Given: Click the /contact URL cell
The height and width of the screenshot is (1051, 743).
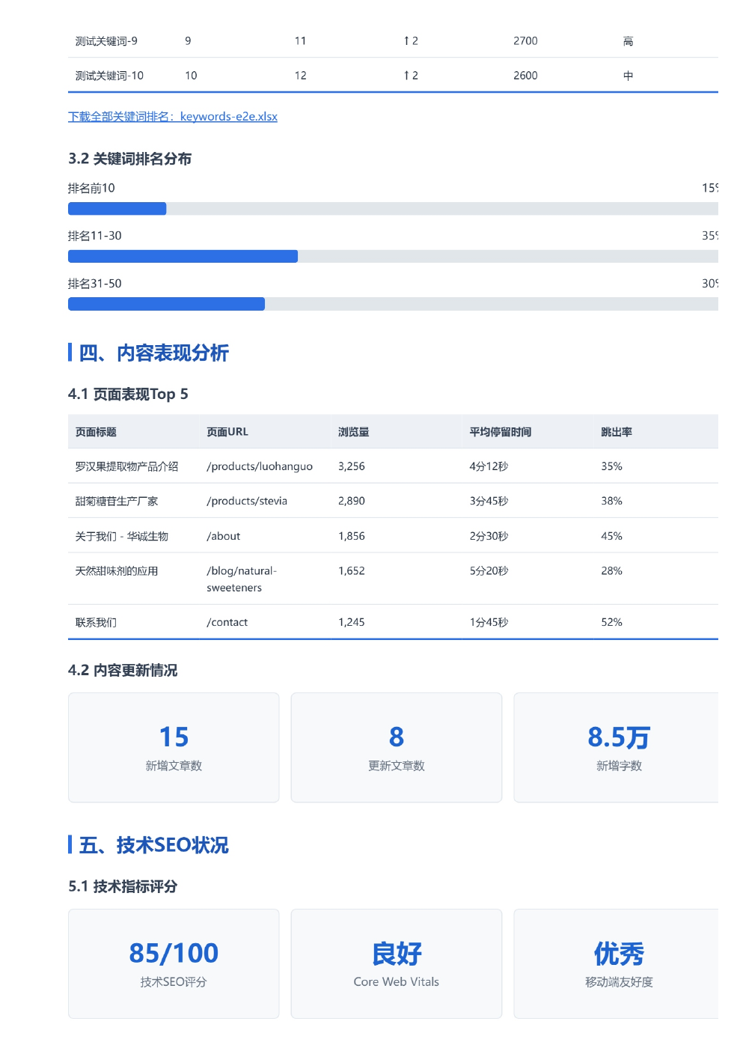Looking at the screenshot, I should pyautogui.click(x=227, y=622).
